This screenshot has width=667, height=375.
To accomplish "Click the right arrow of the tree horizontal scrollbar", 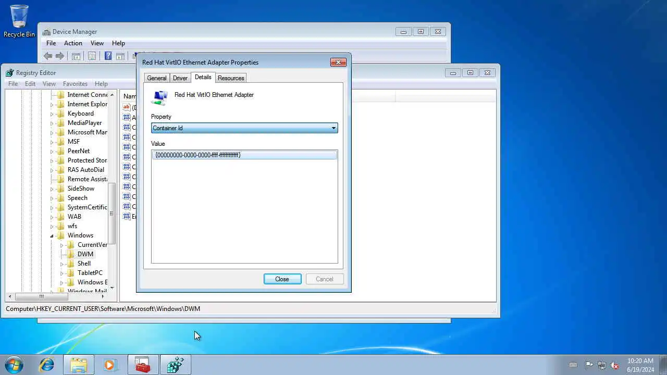I will click(103, 296).
